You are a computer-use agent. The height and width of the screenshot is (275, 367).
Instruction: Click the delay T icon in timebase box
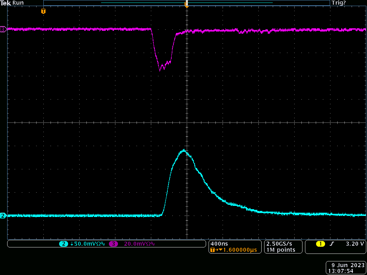[212, 250]
